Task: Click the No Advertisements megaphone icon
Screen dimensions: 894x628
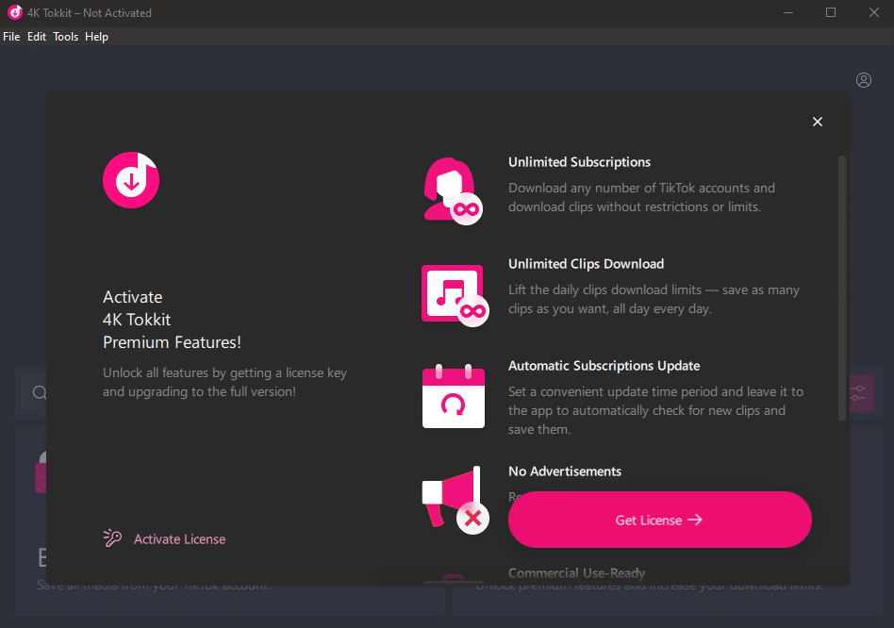Action: point(455,500)
